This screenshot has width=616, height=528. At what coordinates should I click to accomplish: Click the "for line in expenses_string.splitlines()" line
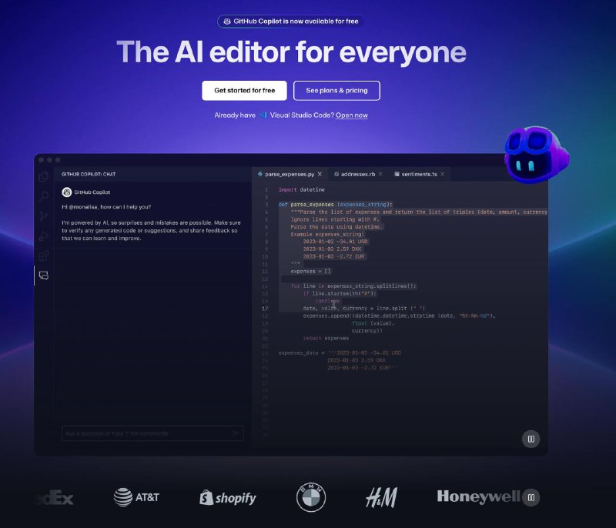tap(353, 286)
